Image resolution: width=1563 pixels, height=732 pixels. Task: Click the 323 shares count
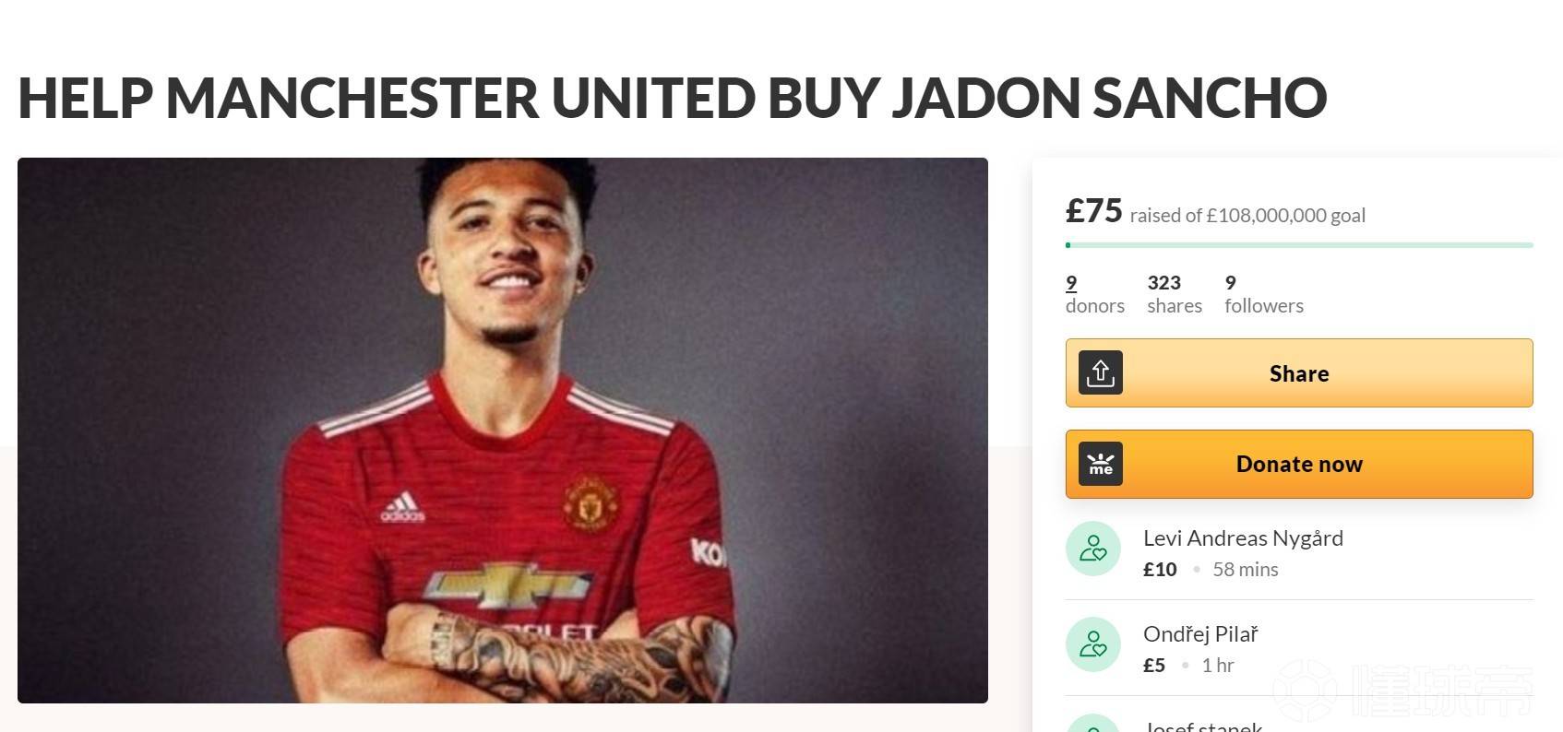click(1175, 294)
